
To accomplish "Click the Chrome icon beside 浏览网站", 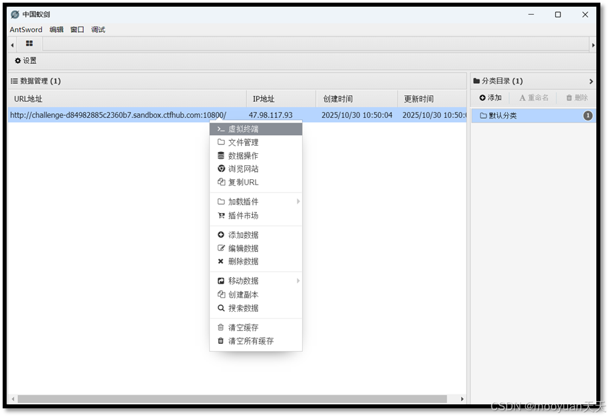I will (x=221, y=169).
